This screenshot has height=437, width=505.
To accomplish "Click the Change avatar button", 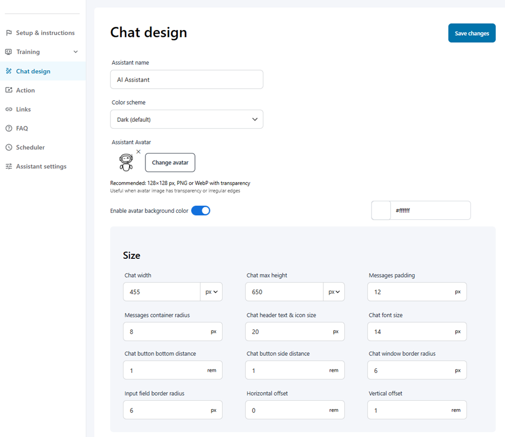I will [170, 162].
